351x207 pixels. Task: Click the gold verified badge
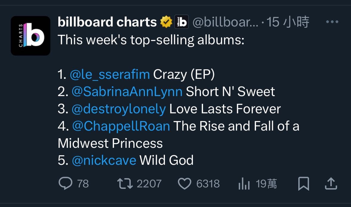click(x=166, y=22)
